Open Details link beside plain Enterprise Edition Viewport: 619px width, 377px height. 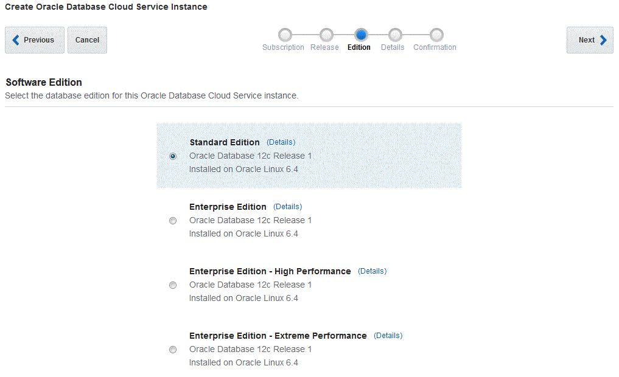(288, 207)
